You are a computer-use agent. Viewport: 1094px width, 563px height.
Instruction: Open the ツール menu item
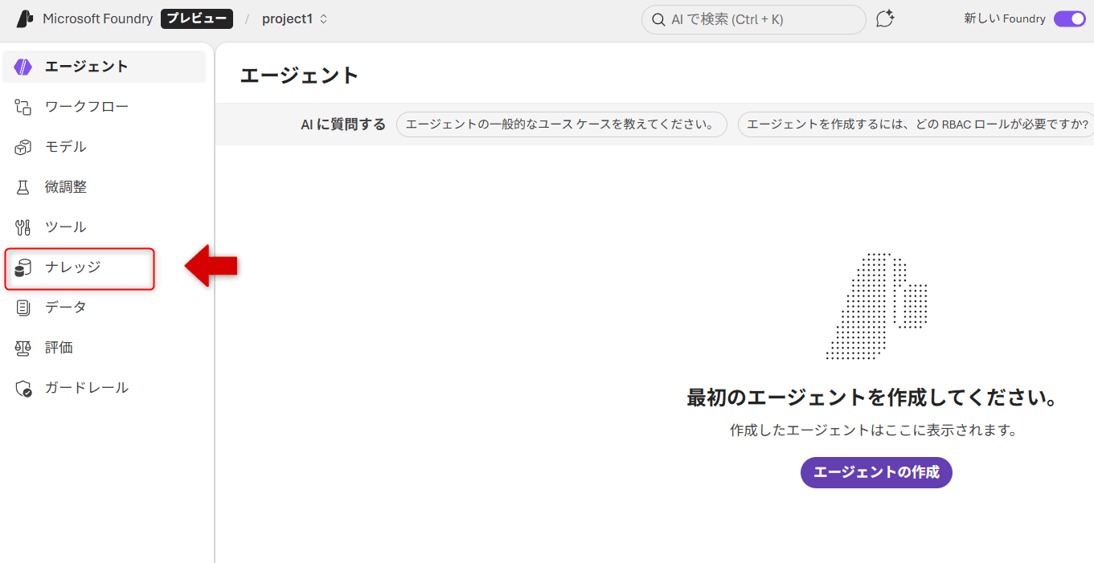104,227
